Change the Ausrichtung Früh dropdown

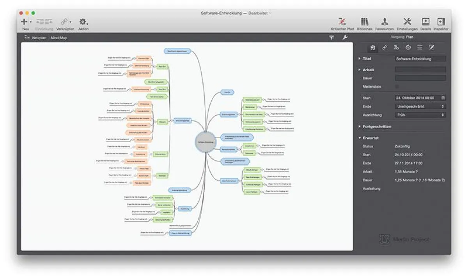tap(420, 115)
